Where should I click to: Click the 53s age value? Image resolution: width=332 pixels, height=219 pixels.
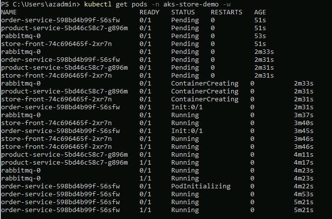(260, 36)
